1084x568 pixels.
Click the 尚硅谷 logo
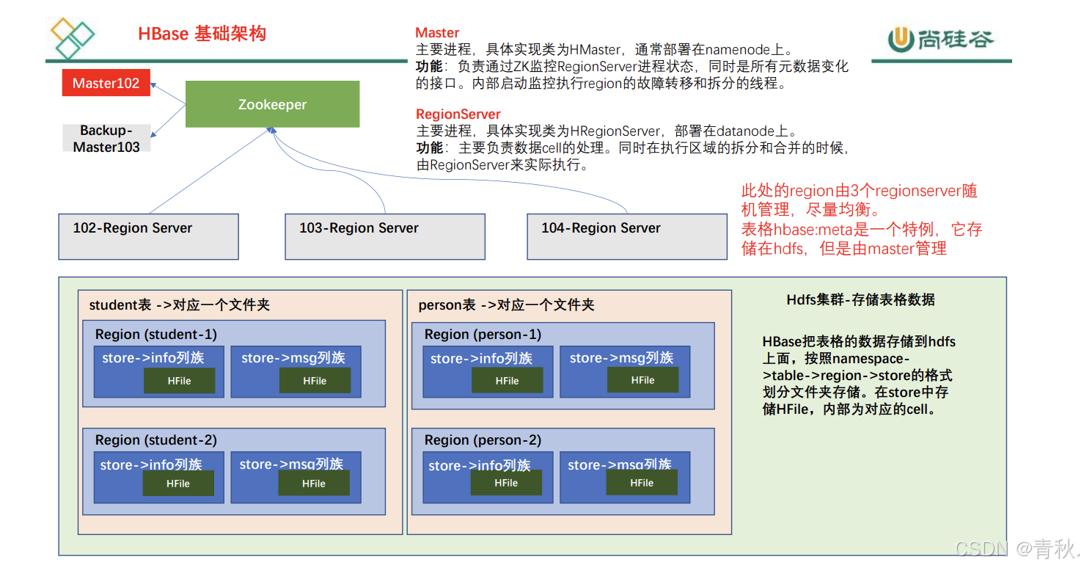click(941, 39)
